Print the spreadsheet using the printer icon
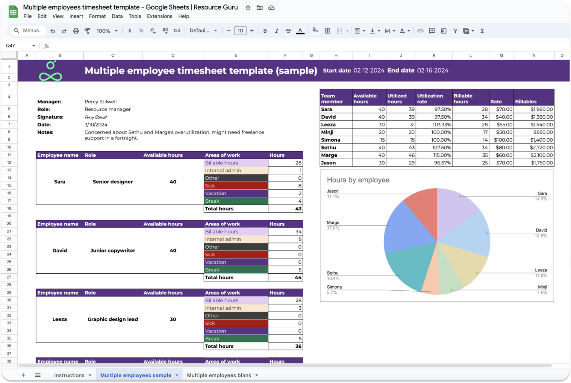Image resolution: width=571 pixels, height=383 pixels. click(x=76, y=30)
